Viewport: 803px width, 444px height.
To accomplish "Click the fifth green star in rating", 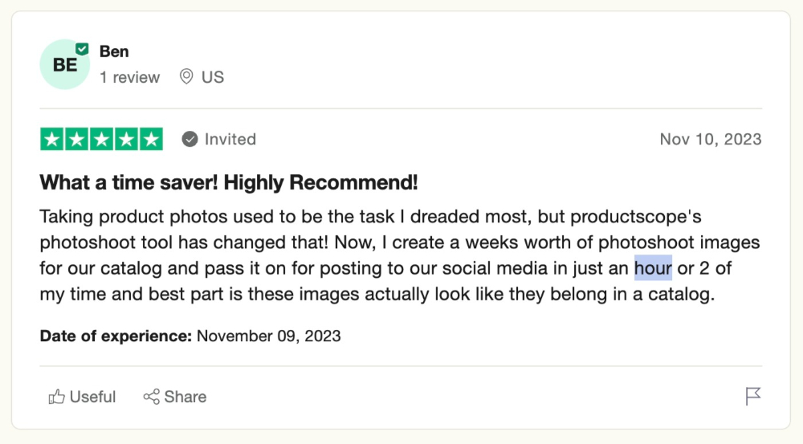I will pos(151,139).
